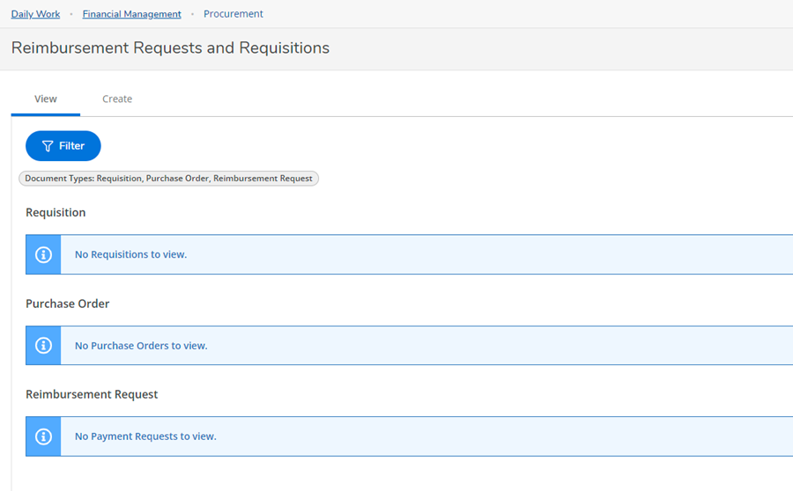Click the 'No Requisitions to view' message
Screen dimensions: 793x491
130,254
